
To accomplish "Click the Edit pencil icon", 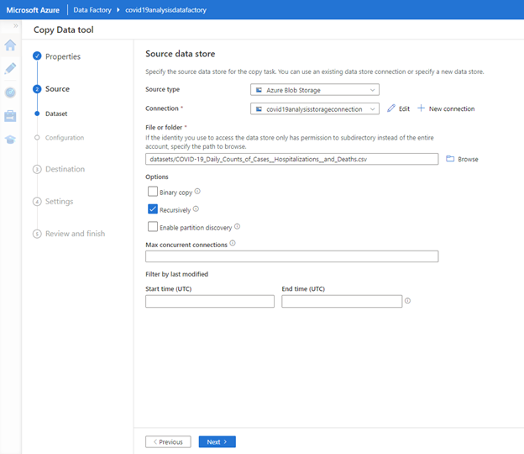I will point(391,108).
